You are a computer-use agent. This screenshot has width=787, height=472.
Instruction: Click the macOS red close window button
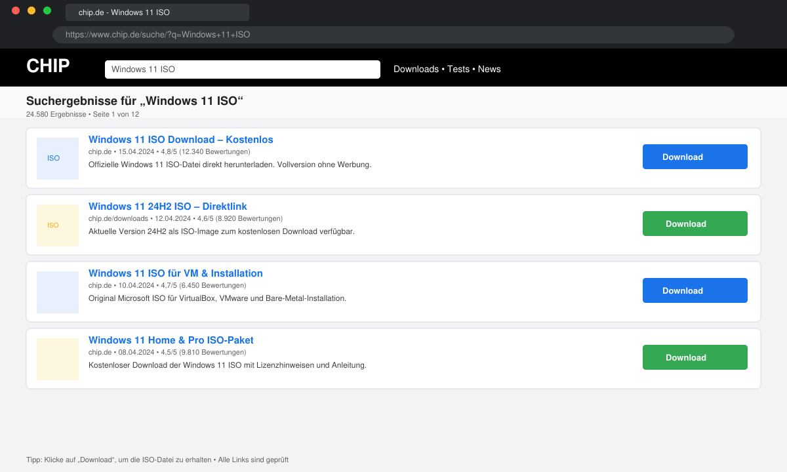(x=16, y=10)
